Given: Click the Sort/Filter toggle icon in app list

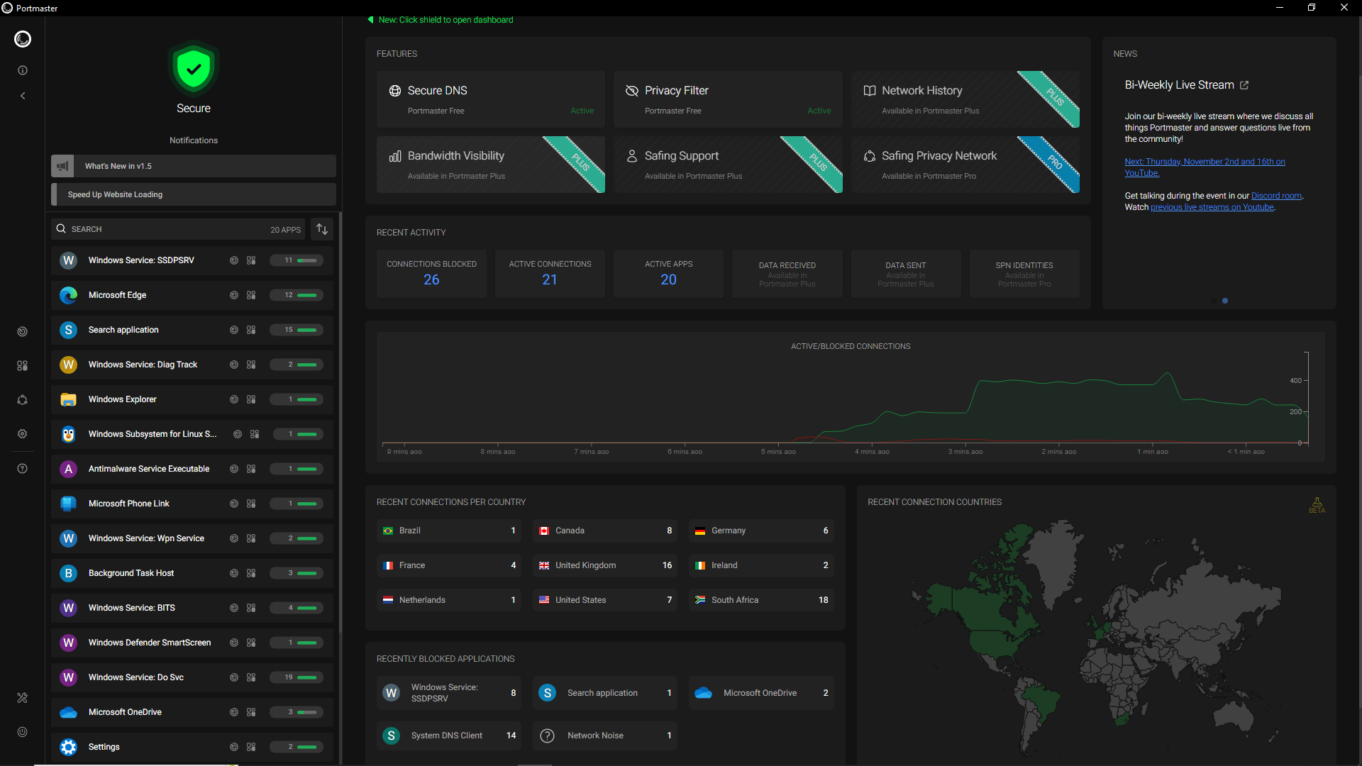Looking at the screenshot, I should coord(323,228).
